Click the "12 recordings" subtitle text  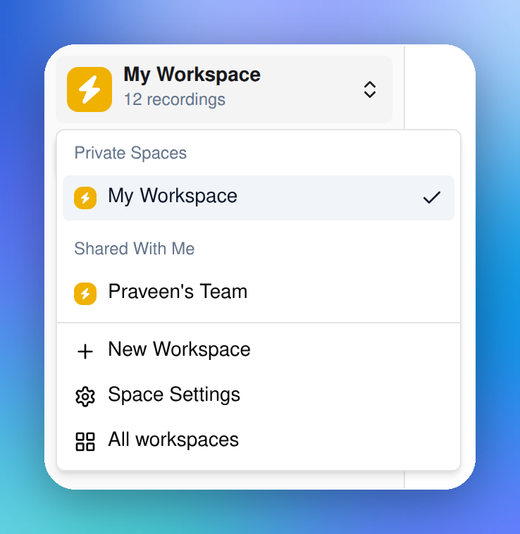174,99
